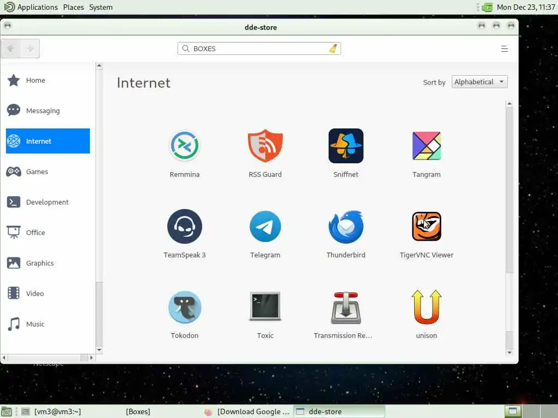Viewport: 558px width, 418px height.
Task: Click the back navigation arrow
Action: click(11, 48)
